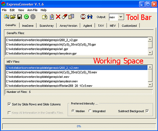158x131 pixels.
Task: Open the Ann File menu
Action: (32, 10)
